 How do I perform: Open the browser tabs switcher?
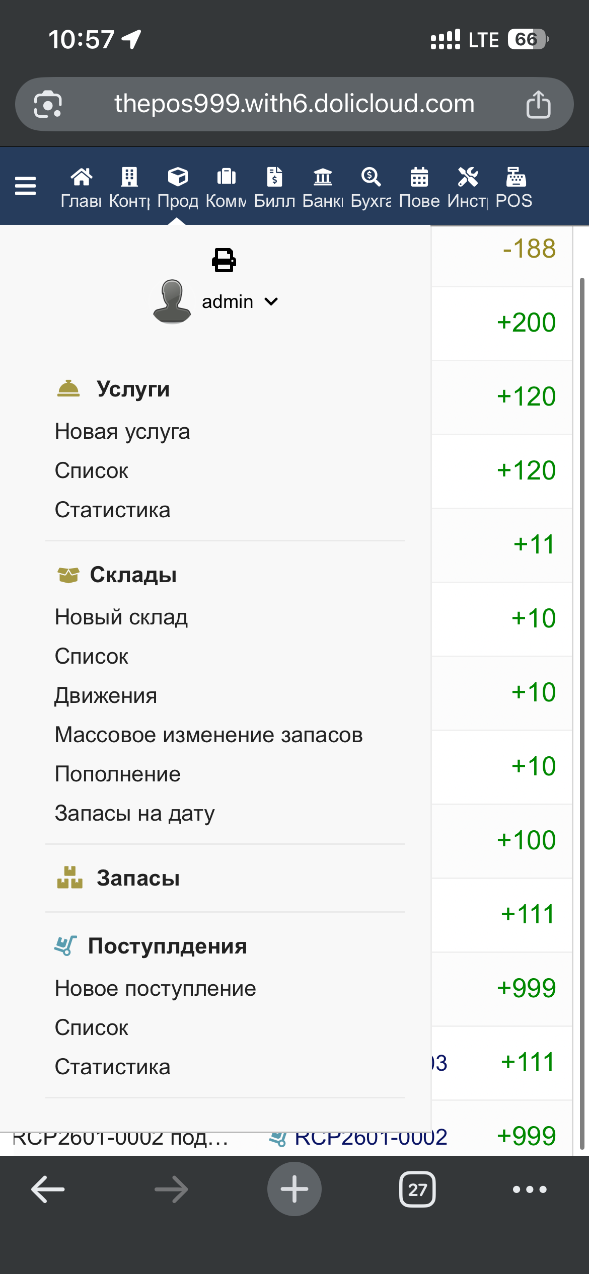pos(417,1189)
